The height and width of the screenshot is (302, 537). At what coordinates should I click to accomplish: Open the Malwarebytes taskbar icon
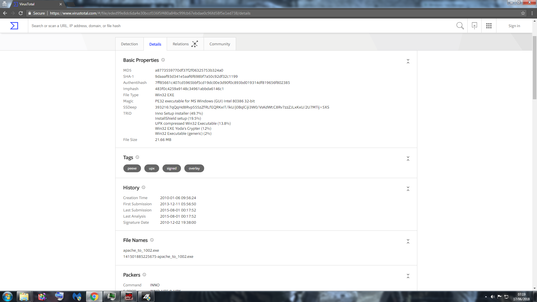point(77,296)
